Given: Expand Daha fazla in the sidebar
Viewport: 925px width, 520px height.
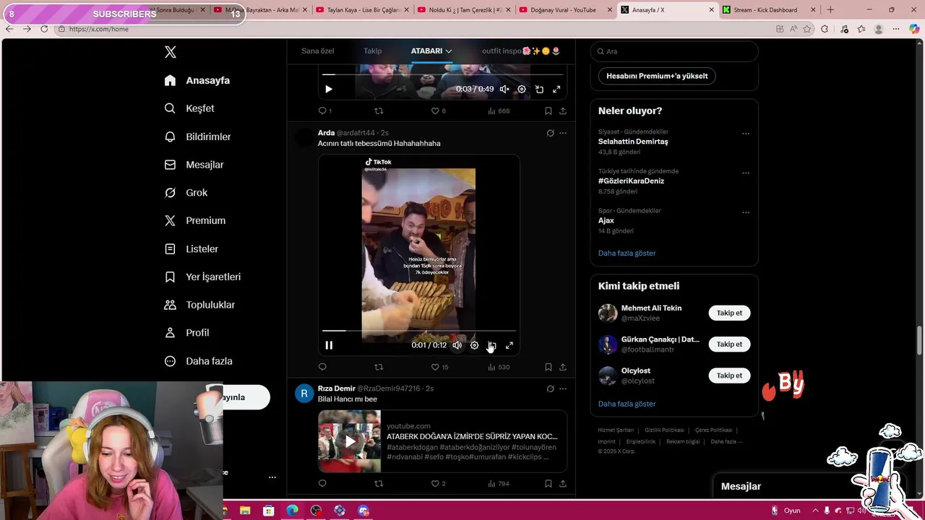Looking at the screenshot, I should 198,361.
